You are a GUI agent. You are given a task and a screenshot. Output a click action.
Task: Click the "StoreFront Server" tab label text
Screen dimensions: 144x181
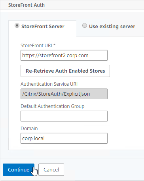click(x=43, y=27)
